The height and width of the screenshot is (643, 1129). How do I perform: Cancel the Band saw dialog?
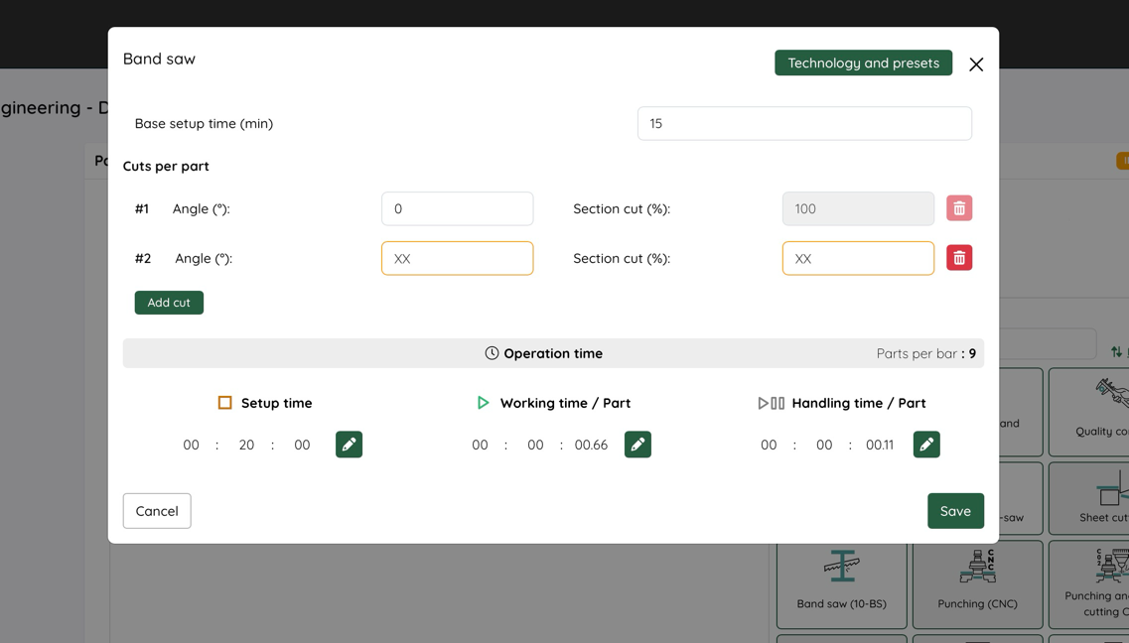[157, 511]
